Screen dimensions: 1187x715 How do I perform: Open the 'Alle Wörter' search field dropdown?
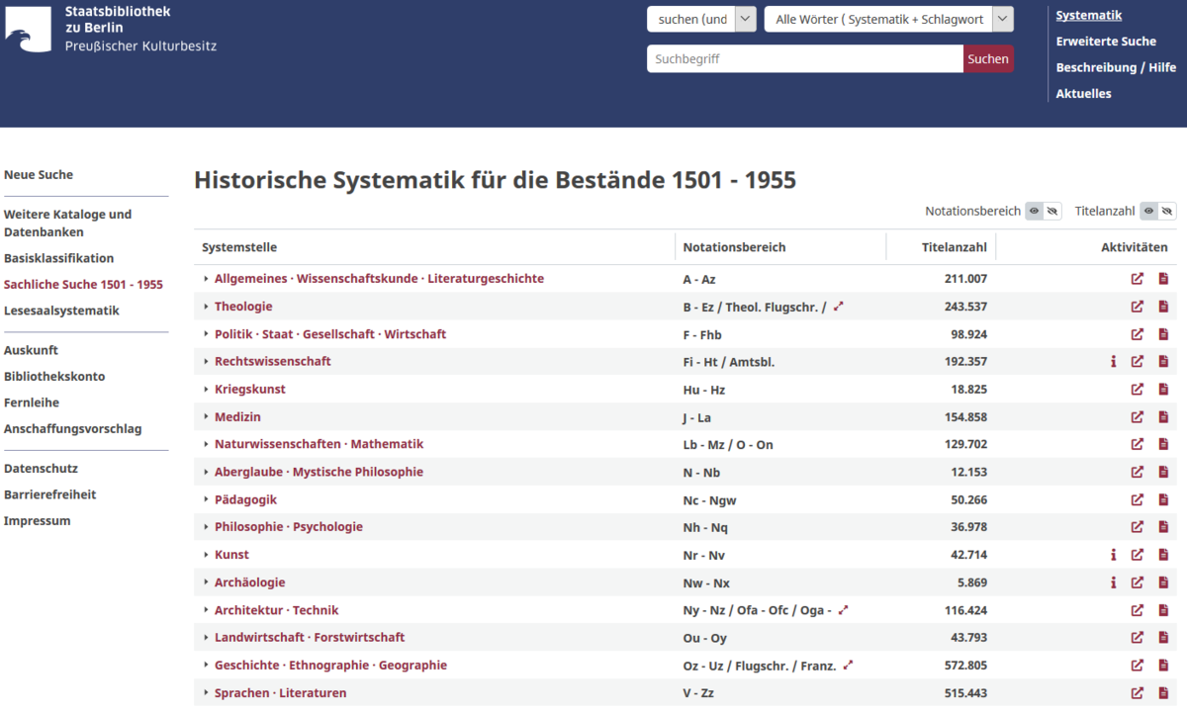pyautogui.click(x=888, y=19)
